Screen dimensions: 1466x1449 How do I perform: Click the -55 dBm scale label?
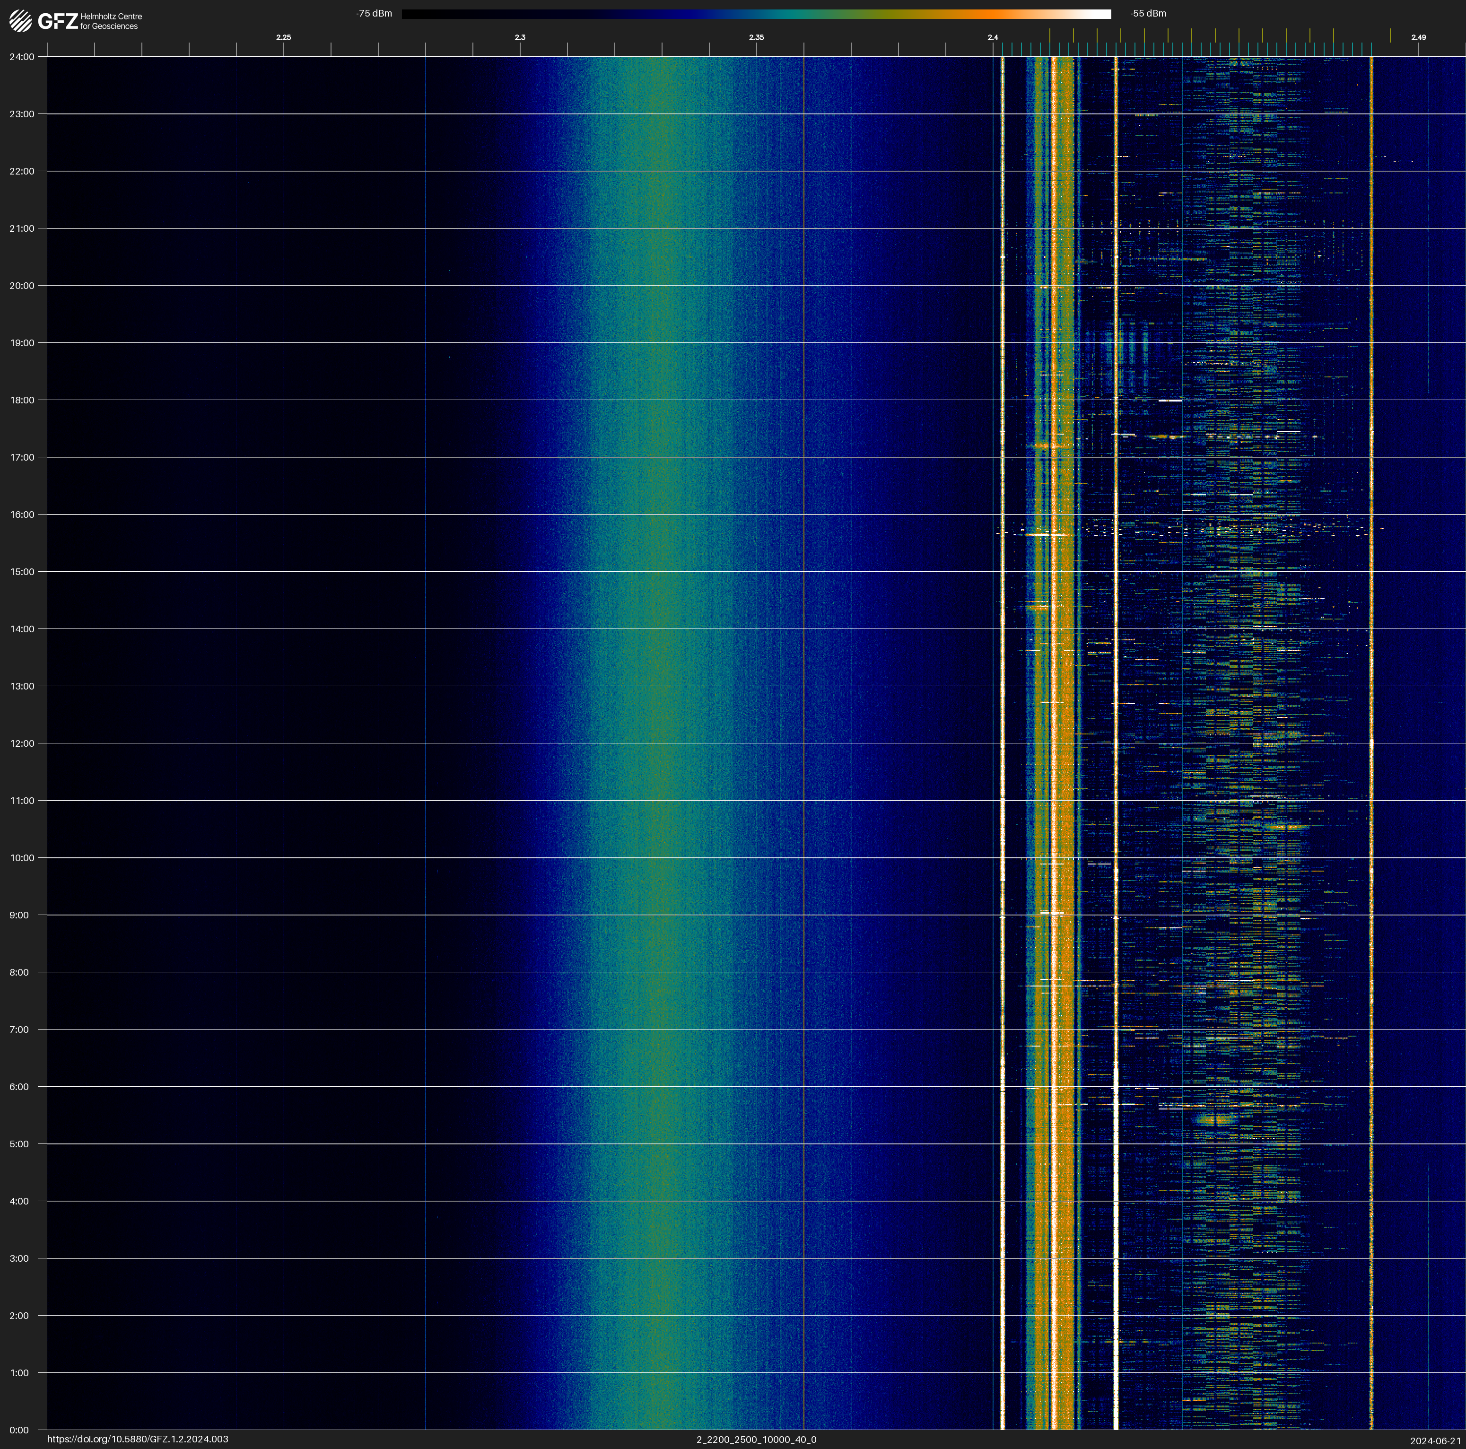1147,14
